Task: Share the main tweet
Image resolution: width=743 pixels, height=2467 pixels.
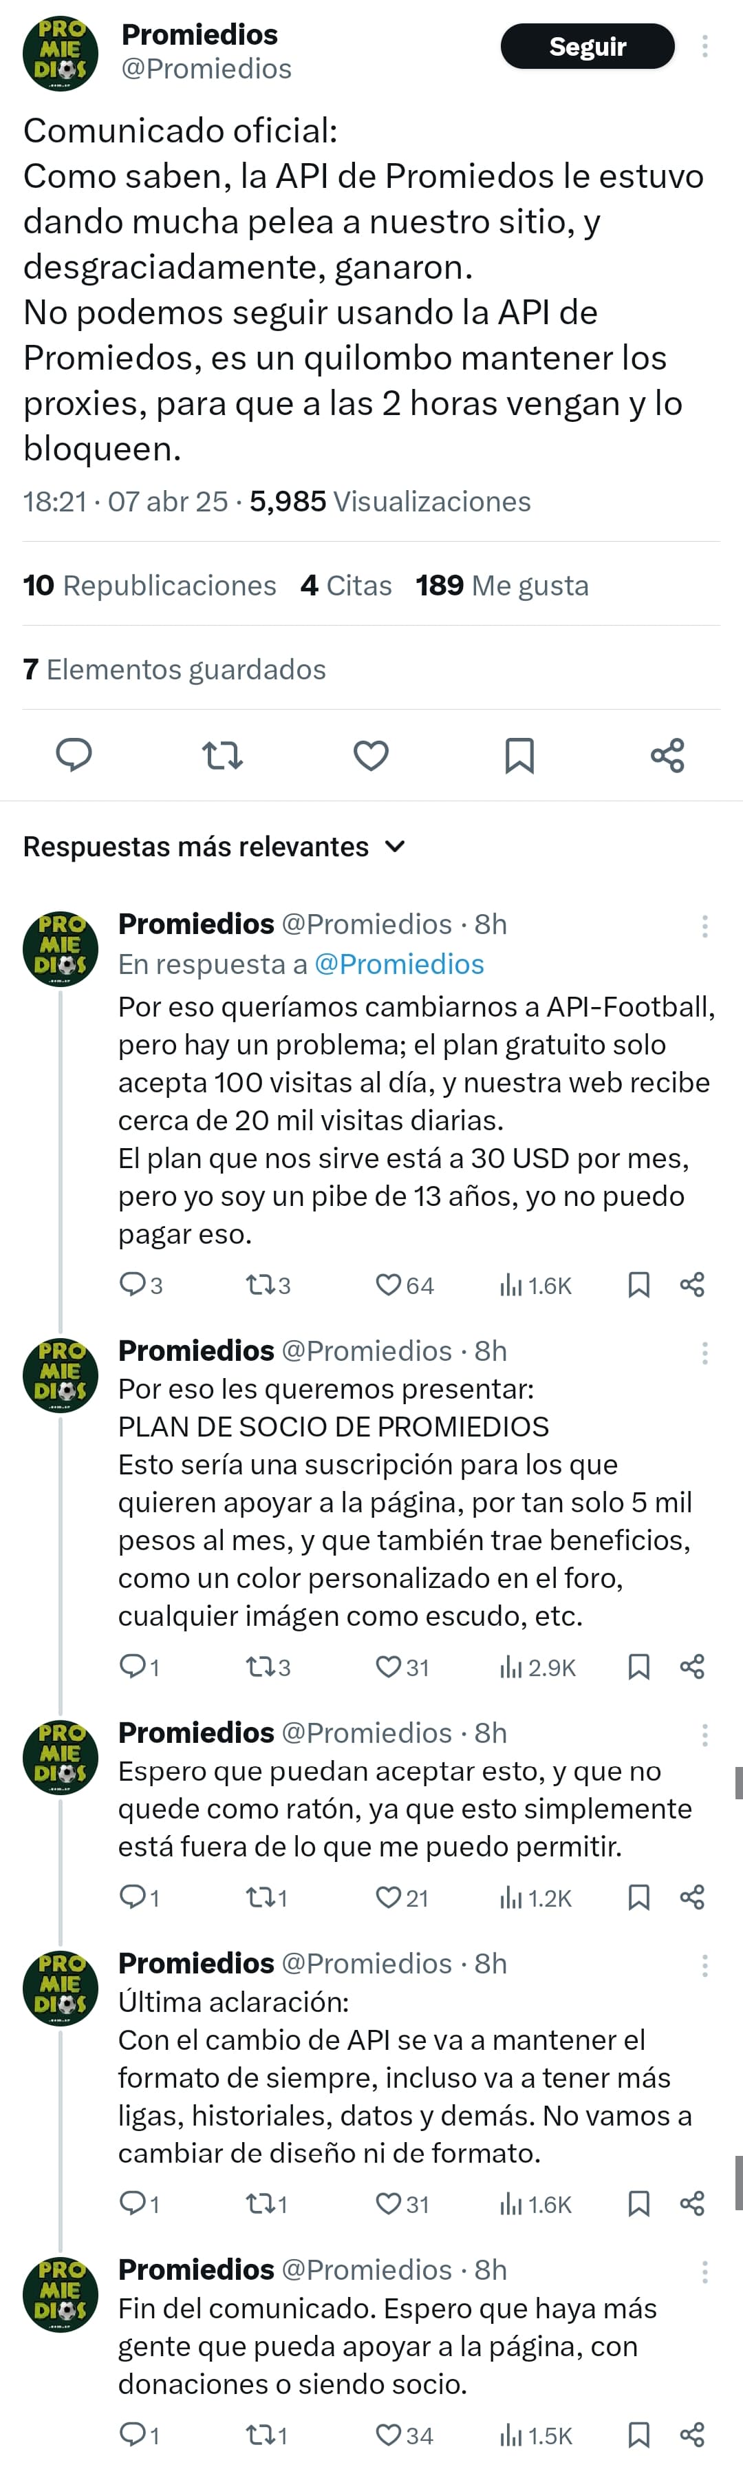Action: coord(667,756)
